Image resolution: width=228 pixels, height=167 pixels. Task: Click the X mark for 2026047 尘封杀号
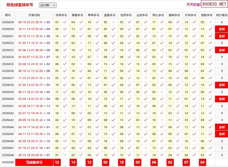coord(146,148)
